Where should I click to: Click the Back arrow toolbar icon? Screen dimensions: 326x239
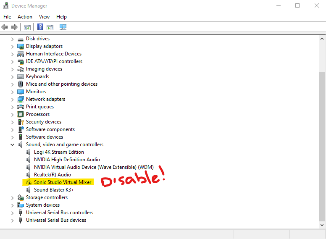pyautogui.click(x=5, y=27)
